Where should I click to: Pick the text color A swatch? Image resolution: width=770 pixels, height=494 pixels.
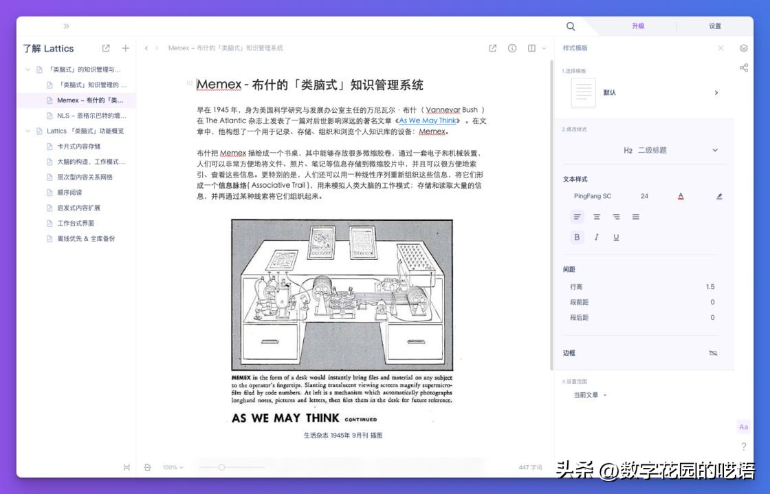pyautogui.click(x=681, y=196)
